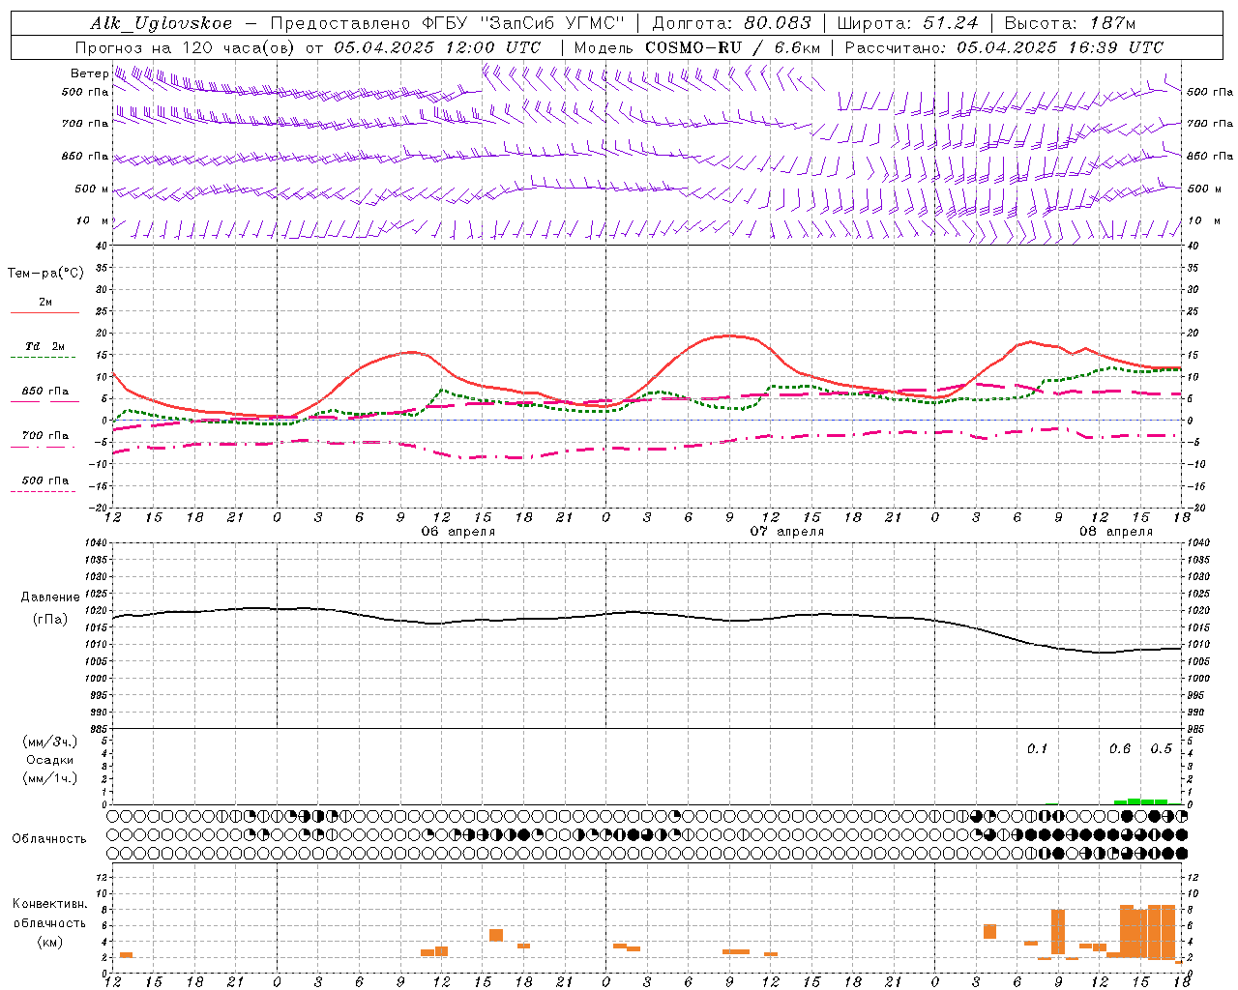Screen dimensions: 1238x990
Task: Click the 'Облачность' cloud cover label
Action: [49, 838]
